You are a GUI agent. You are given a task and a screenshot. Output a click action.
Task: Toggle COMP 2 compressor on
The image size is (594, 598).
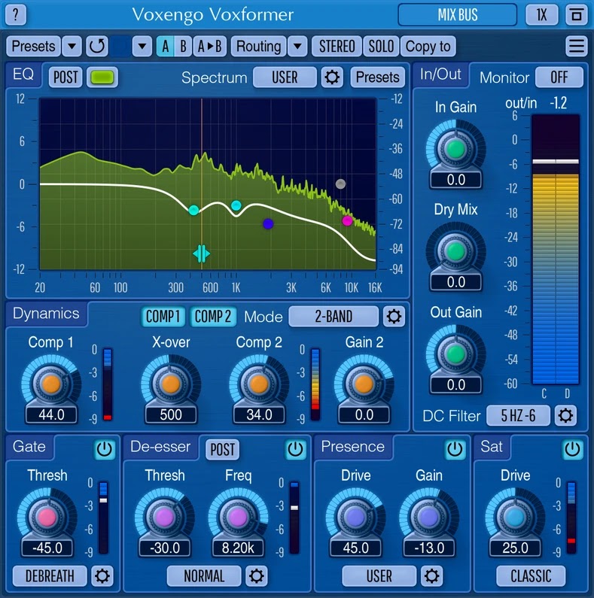(212, 316)
